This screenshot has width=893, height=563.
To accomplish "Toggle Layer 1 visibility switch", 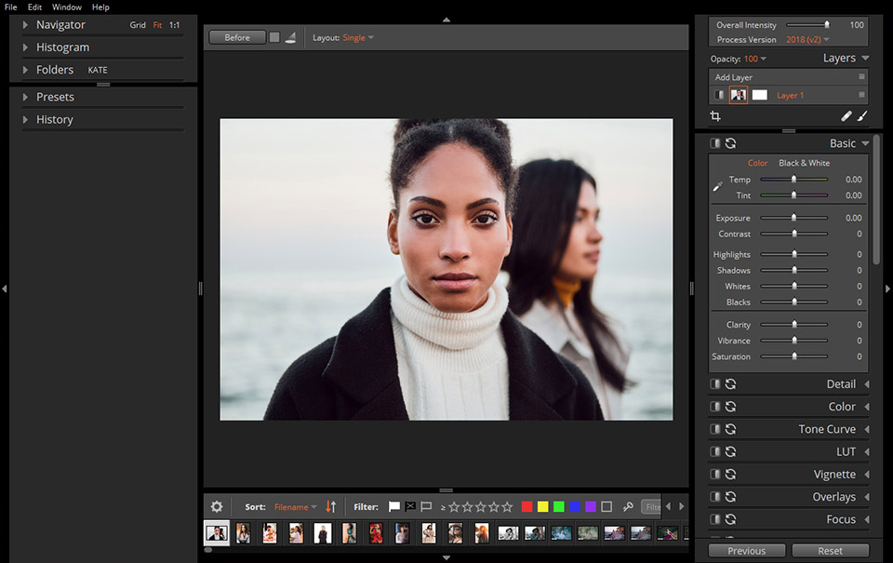I will pyautogui.click(x=719, y=95).
